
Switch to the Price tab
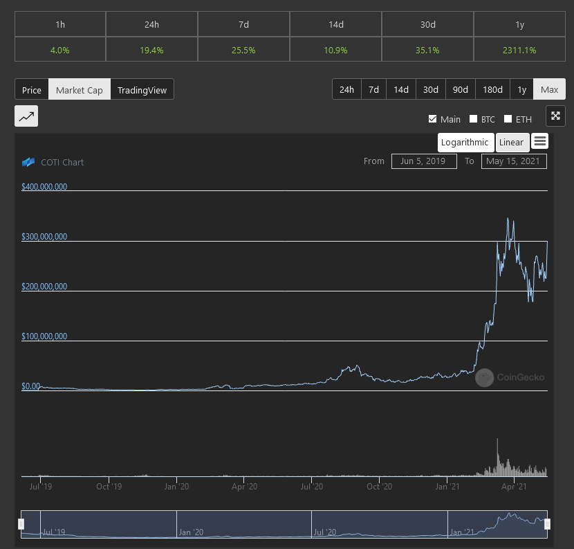coord(32,90)
